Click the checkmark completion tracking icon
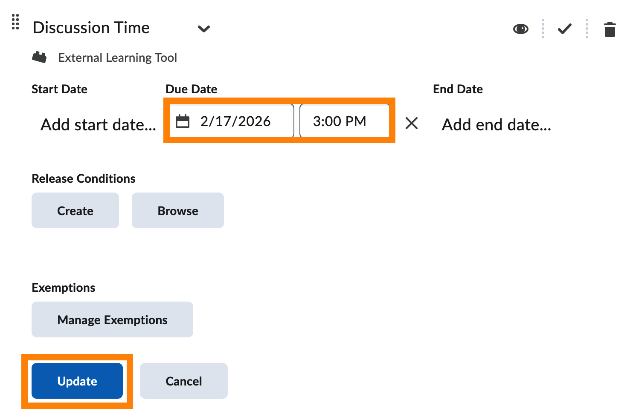This screenshot has height=420, width=633. pos(564,29)
